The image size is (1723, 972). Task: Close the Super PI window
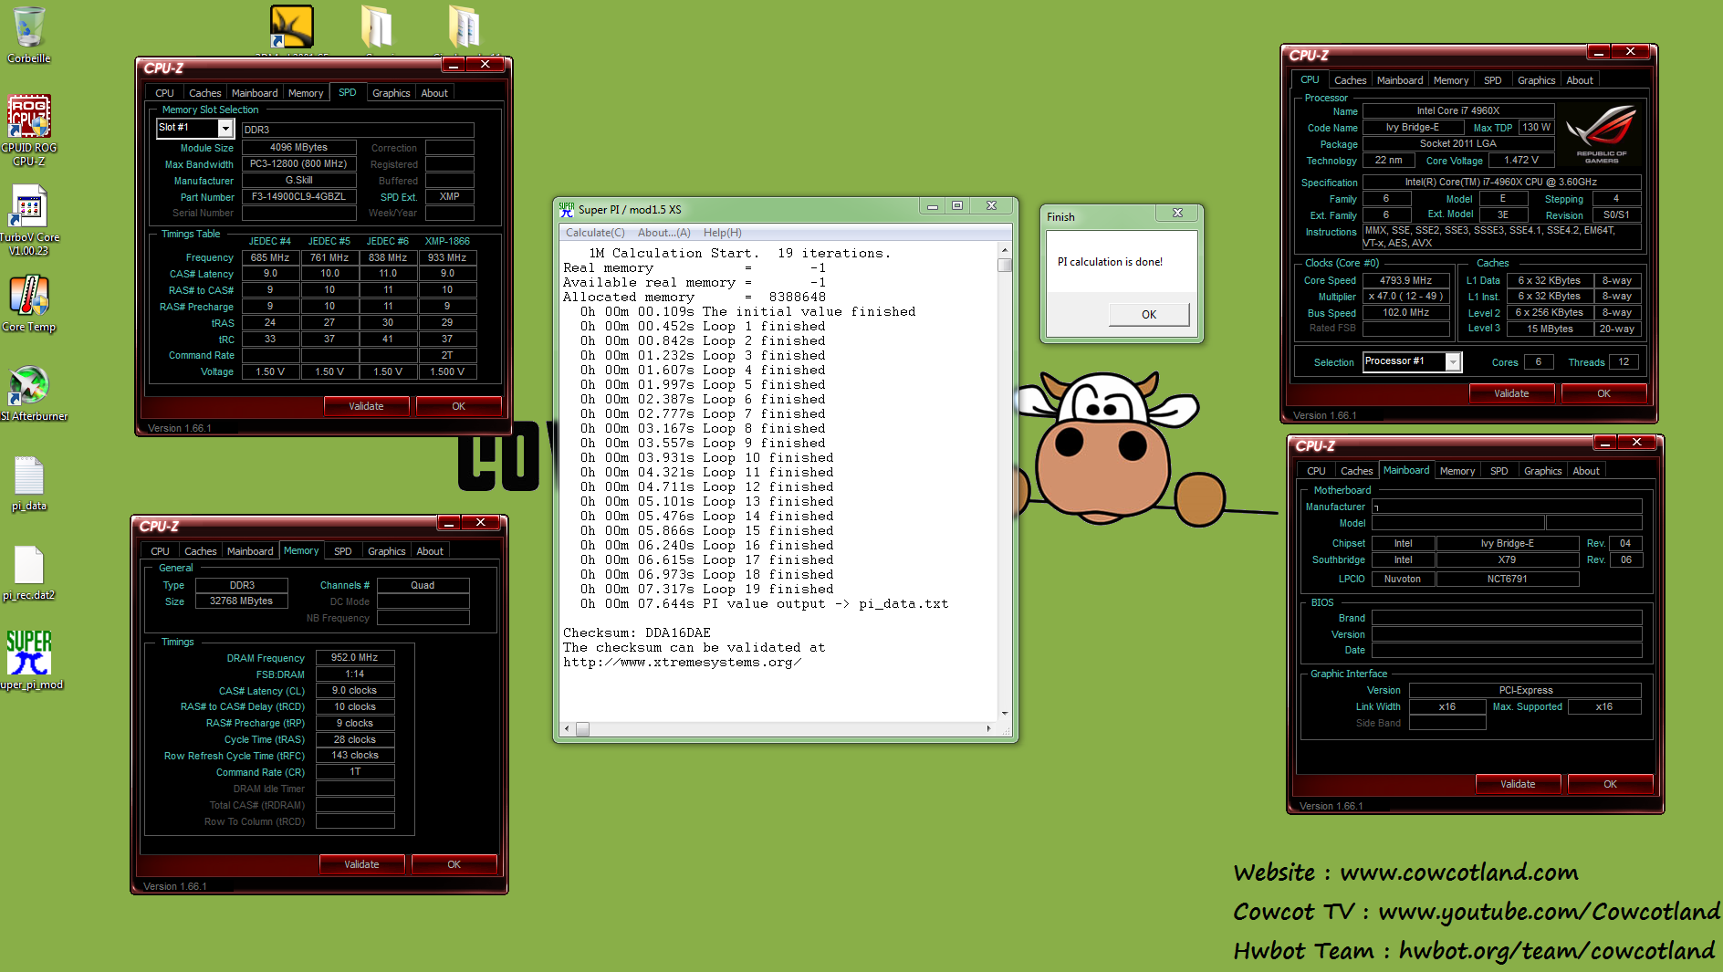pyautogui.click(x=991, y=205)
